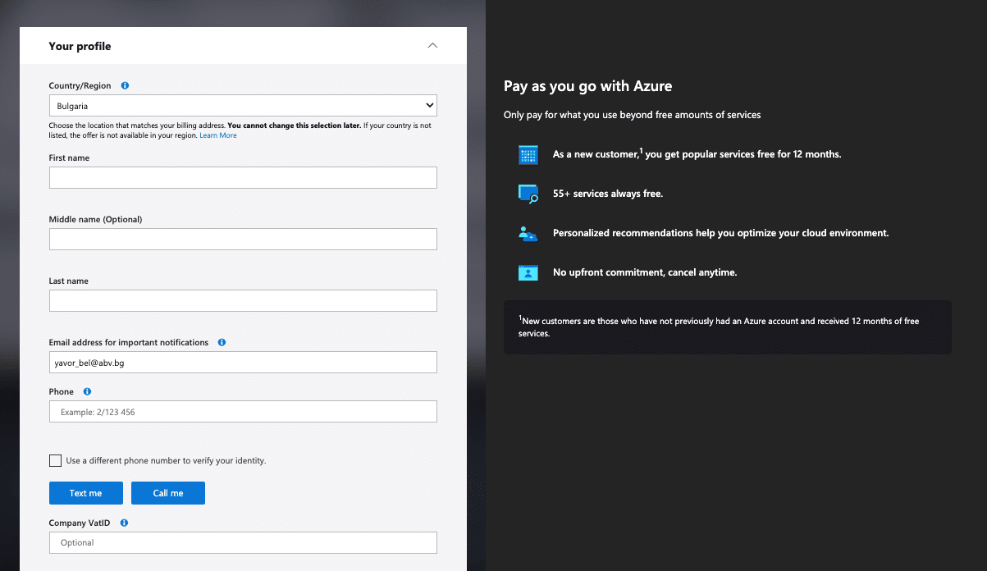Click the Company VatID info icon

125,523
